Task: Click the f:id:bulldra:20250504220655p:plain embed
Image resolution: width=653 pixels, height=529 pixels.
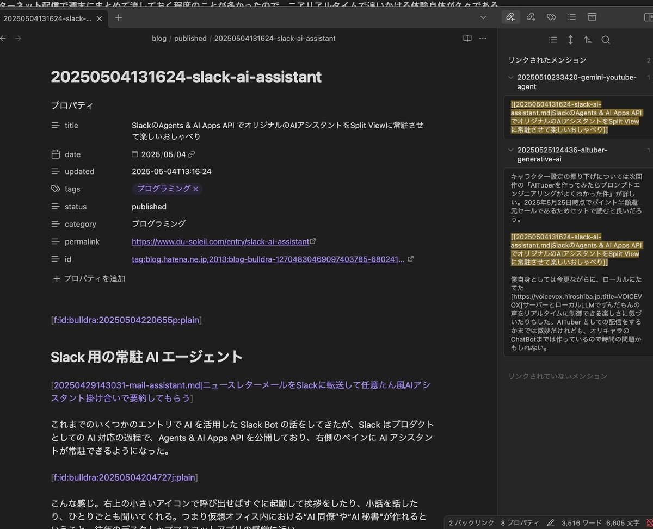Action: click(126, 320)
